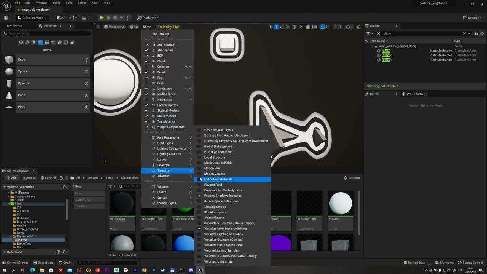This screenshot has width=487, height=274.
Task: Click the Save icon in main toolbar
Action: (6, 18)
